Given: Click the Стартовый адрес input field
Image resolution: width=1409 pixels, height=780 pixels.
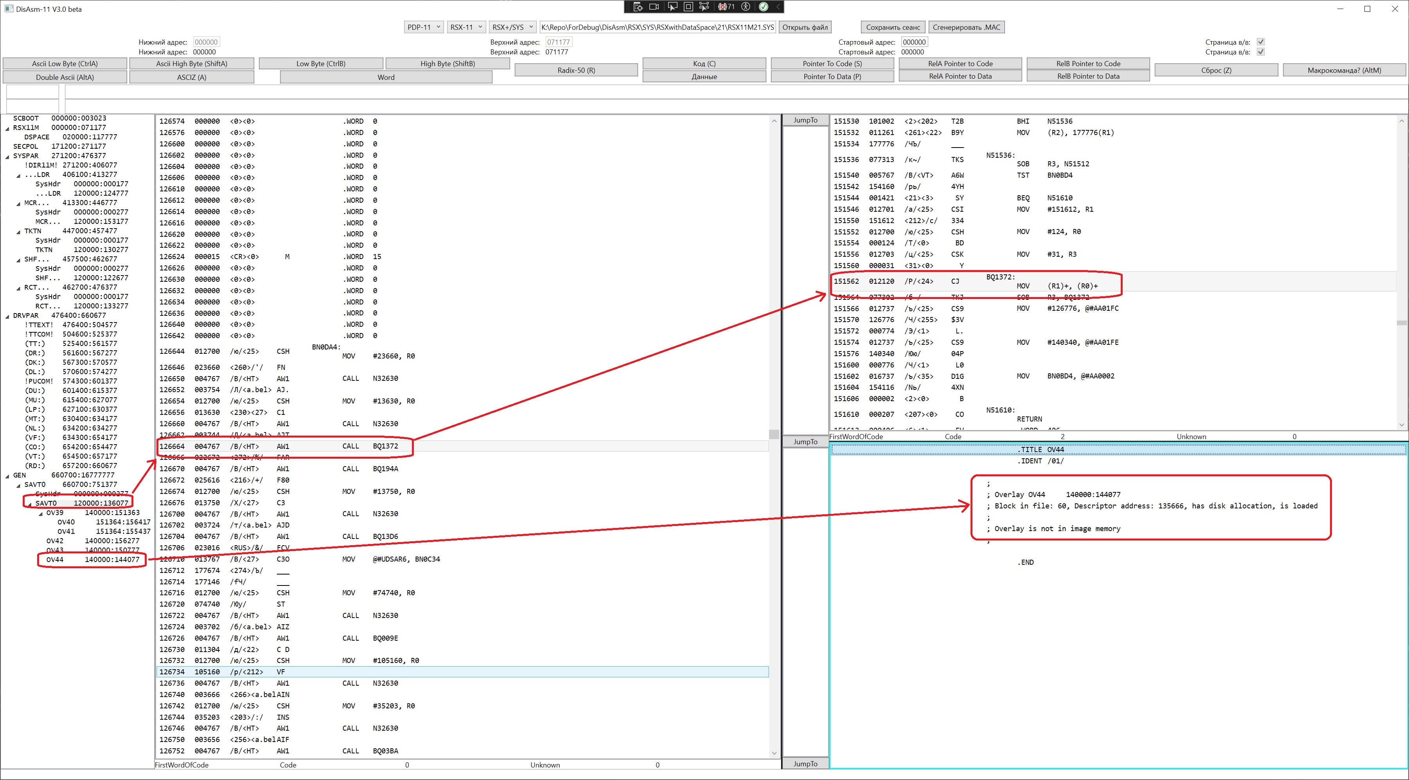Looking at the screenshot, I should [914, 42].
